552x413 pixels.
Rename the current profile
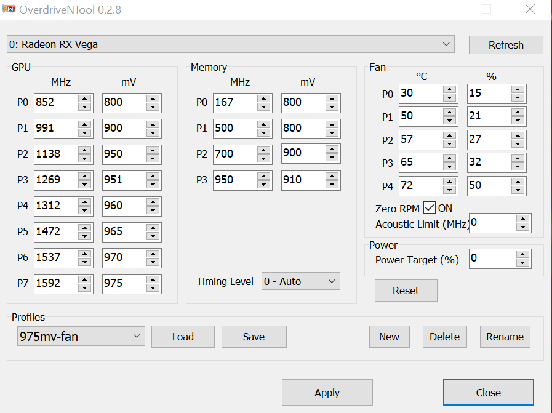(505, 337)
